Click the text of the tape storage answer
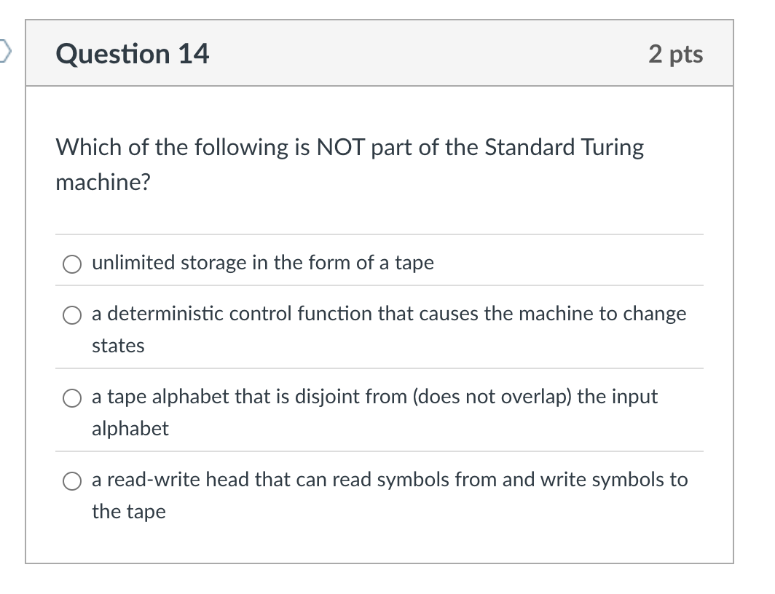This screenshot has height=594, width=775. pos(262,263)
